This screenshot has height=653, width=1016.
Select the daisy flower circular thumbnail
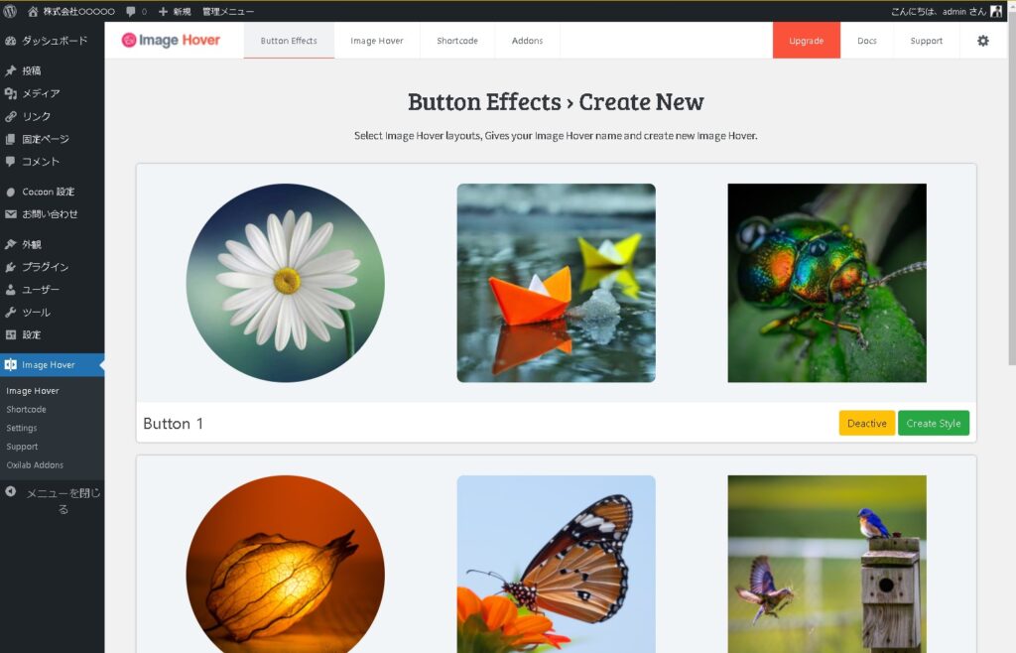pyautogui.click(x=286, y=283)
